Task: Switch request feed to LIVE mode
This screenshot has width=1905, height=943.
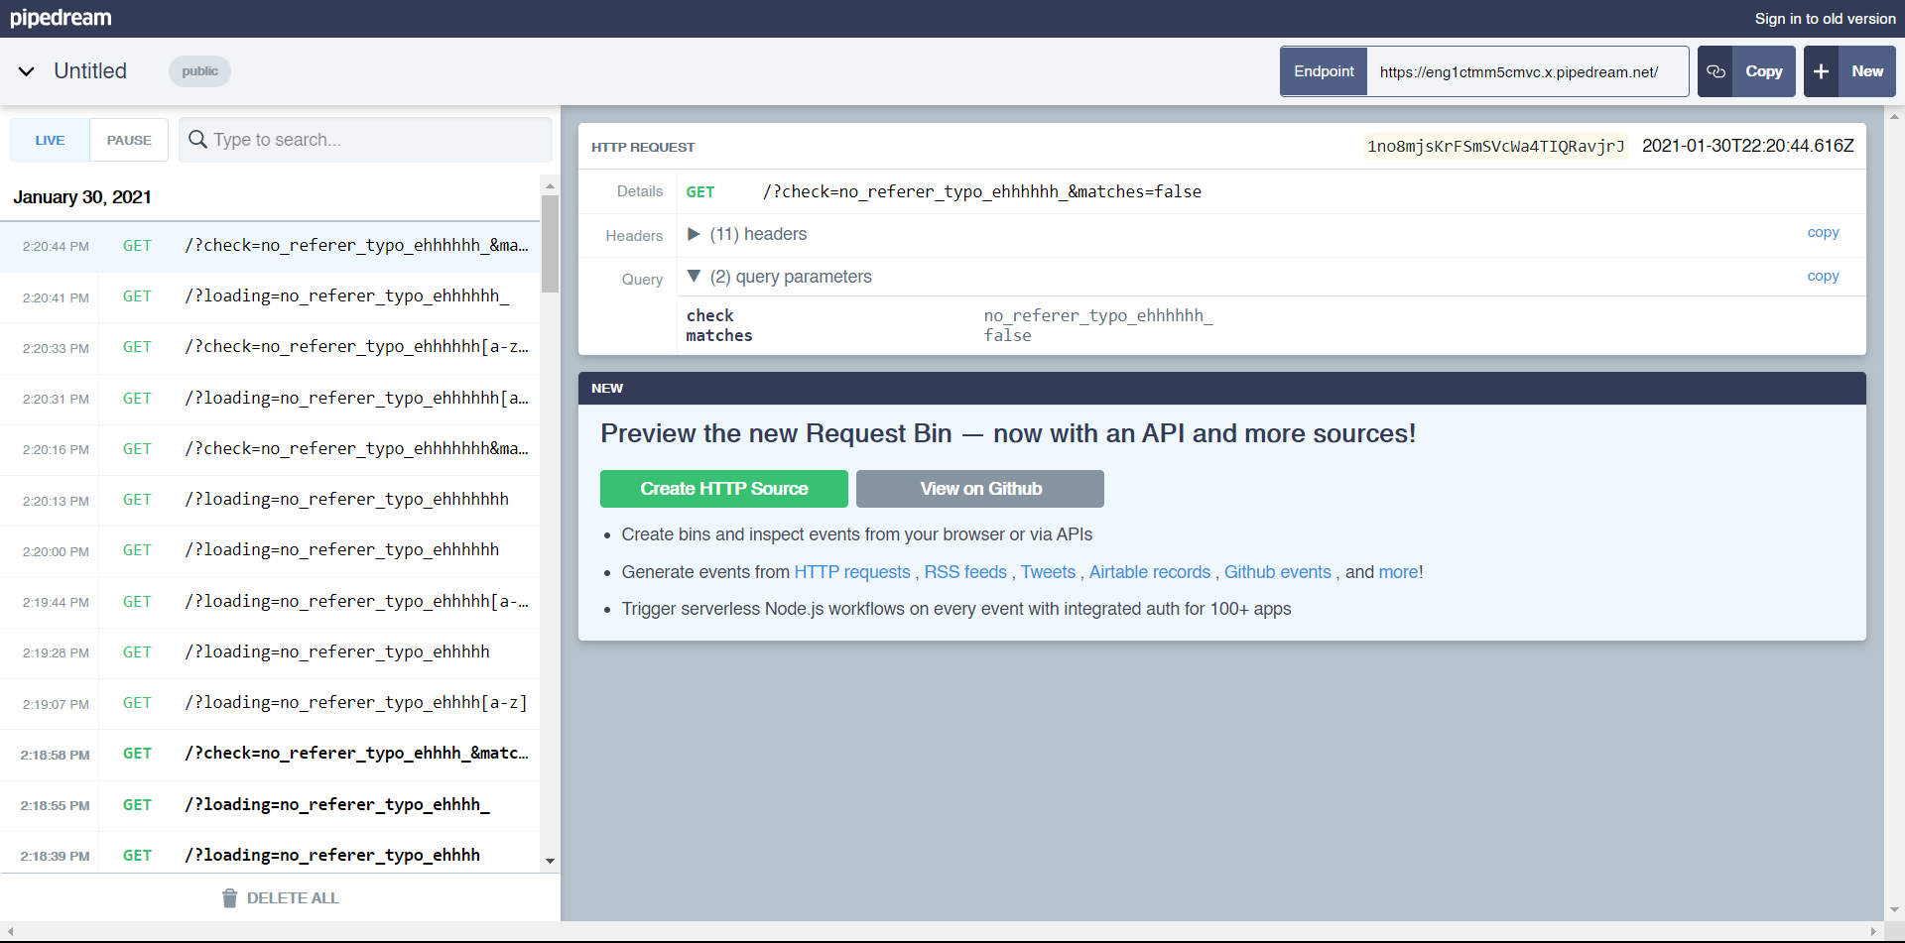Action: [50, 140]
